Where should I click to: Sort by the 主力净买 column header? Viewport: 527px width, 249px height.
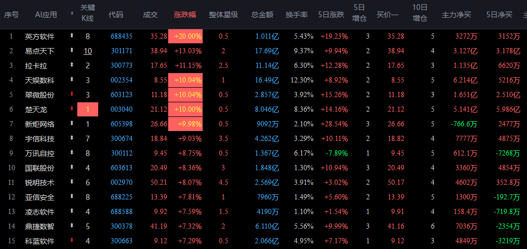click(456, 15)
